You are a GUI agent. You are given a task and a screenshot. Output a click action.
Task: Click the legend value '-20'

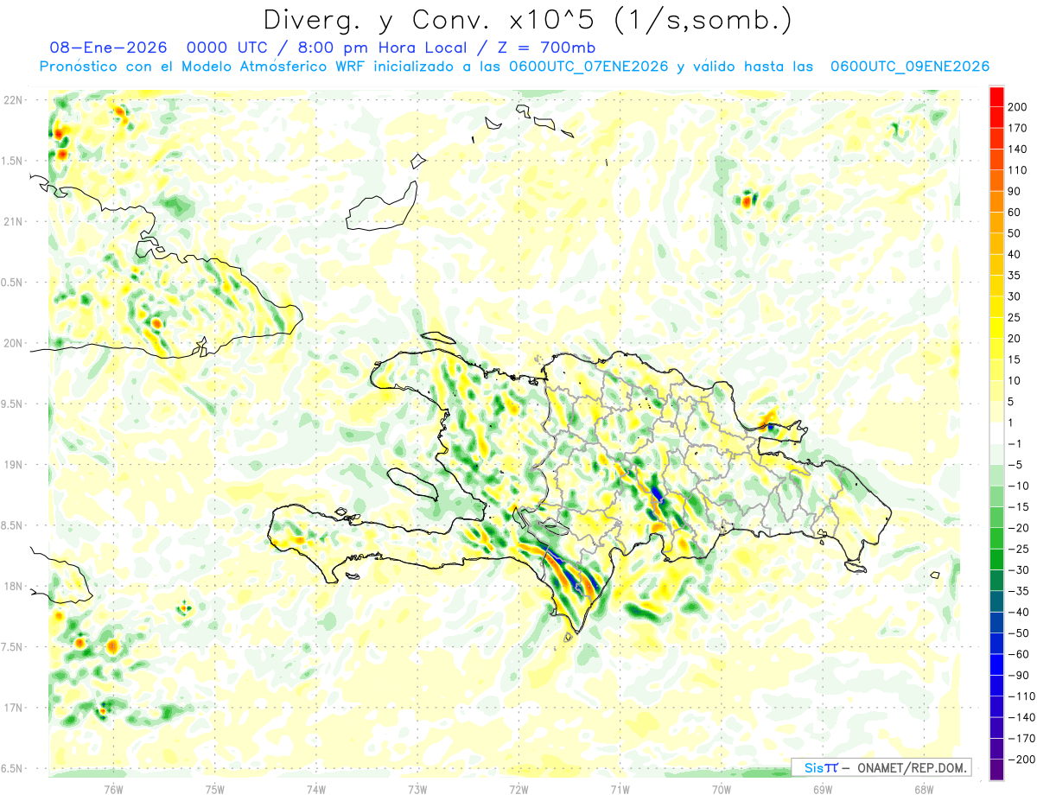pos(1019,528)
